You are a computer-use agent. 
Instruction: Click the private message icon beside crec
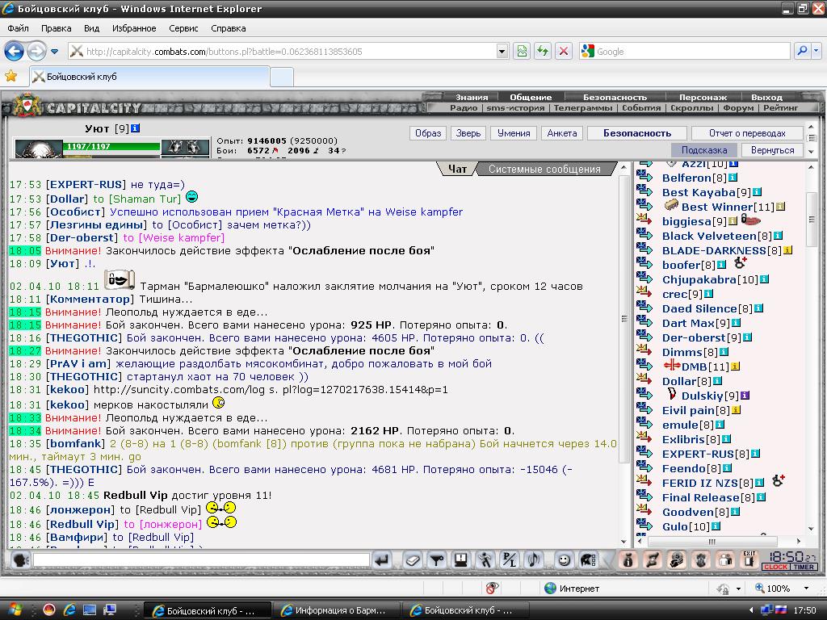pyautogui.click(x=644, y=291)
